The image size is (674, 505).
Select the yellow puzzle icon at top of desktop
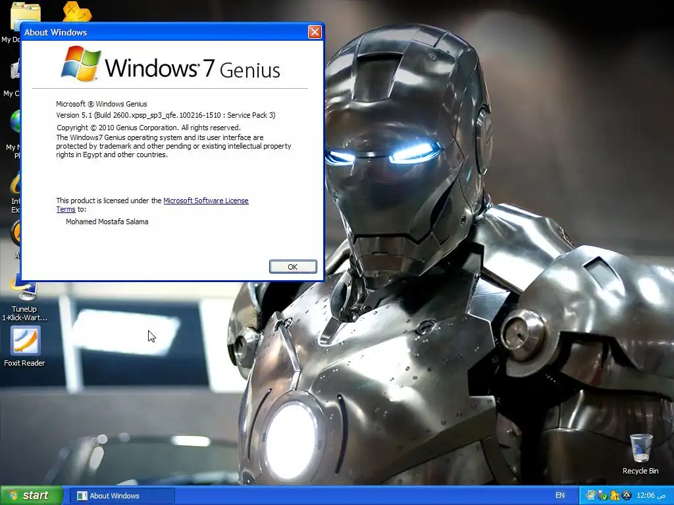tap(78, 12)
